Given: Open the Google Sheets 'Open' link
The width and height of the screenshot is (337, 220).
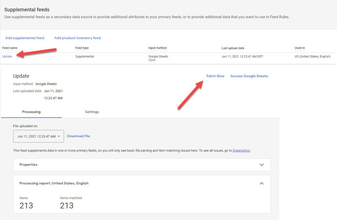Looking at the screenshot, I should 152,60.
